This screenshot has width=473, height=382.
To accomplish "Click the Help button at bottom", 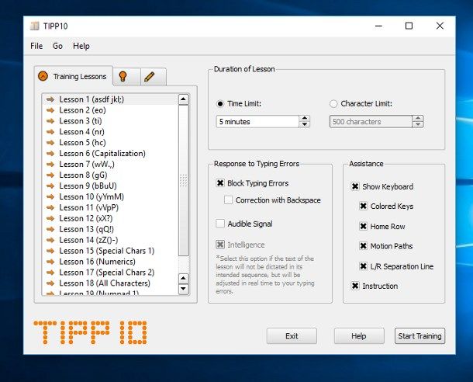I will pos(359,335).
